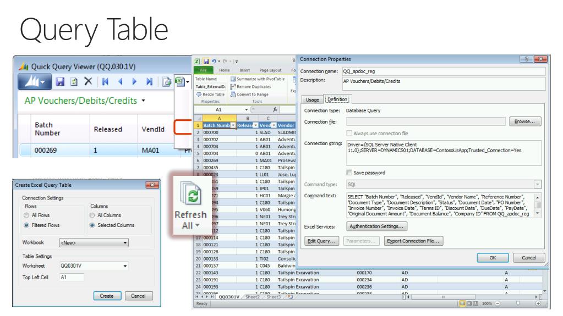
Task: Open Batch Number column filter dropdown
Action: [x=233, y=125]
